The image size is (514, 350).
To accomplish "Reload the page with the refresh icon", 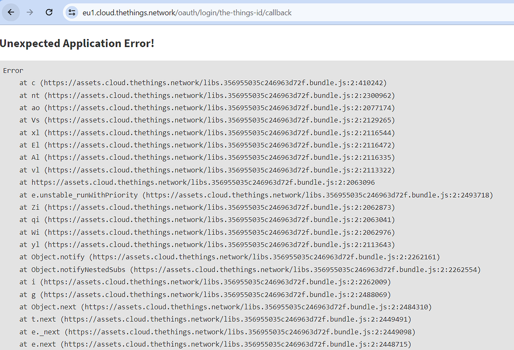I will pos(49,12).
